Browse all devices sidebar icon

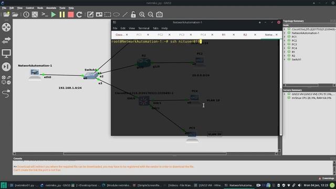coord(6,80)
